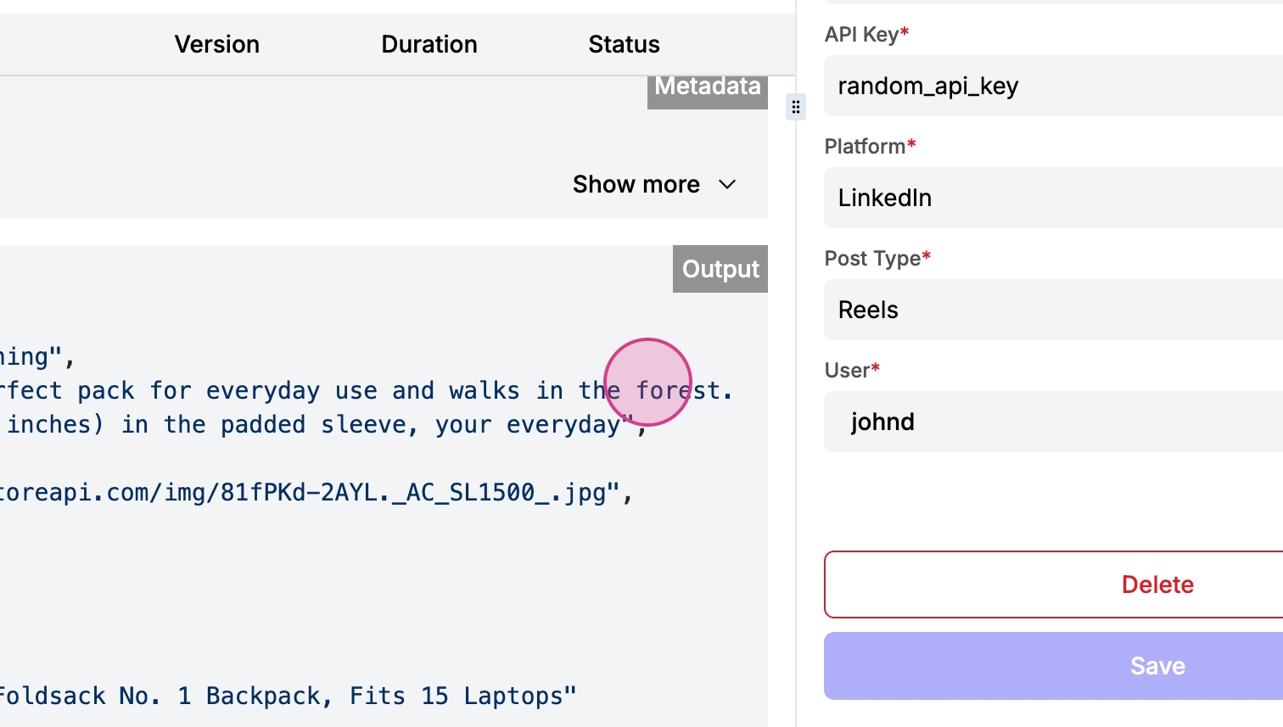The height and width of the screenshot is (727, 1283).
Task: Click the Foldsack No. 1 Backpack title line
Action: point(287,696)
